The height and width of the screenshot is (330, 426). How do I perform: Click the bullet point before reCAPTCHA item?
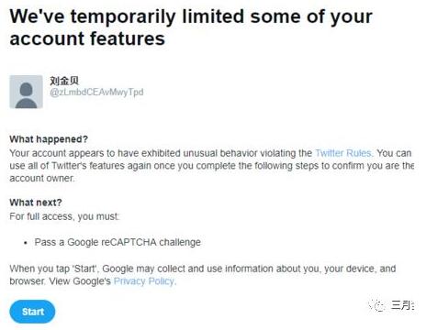point(26,243)
